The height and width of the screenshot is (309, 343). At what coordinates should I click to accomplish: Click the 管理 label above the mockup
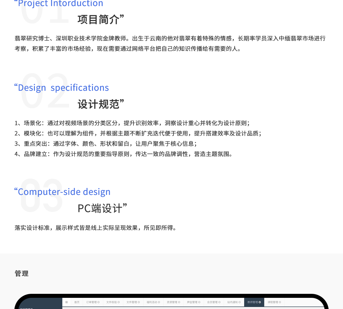(x=21, y=274)
